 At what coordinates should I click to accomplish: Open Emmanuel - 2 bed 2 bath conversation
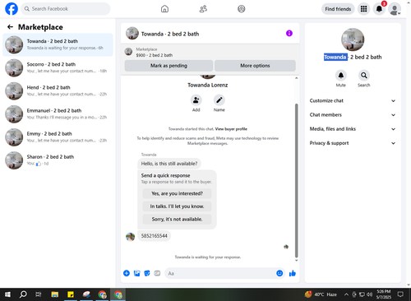pos(58,114)
